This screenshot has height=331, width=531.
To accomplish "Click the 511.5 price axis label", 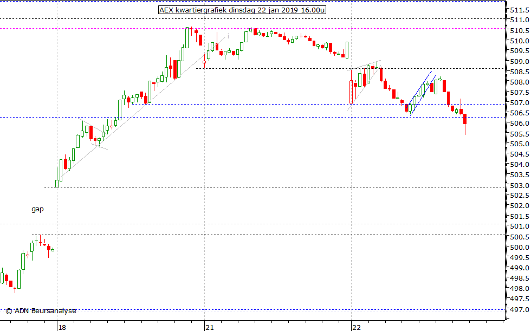I will coord(520,10).
